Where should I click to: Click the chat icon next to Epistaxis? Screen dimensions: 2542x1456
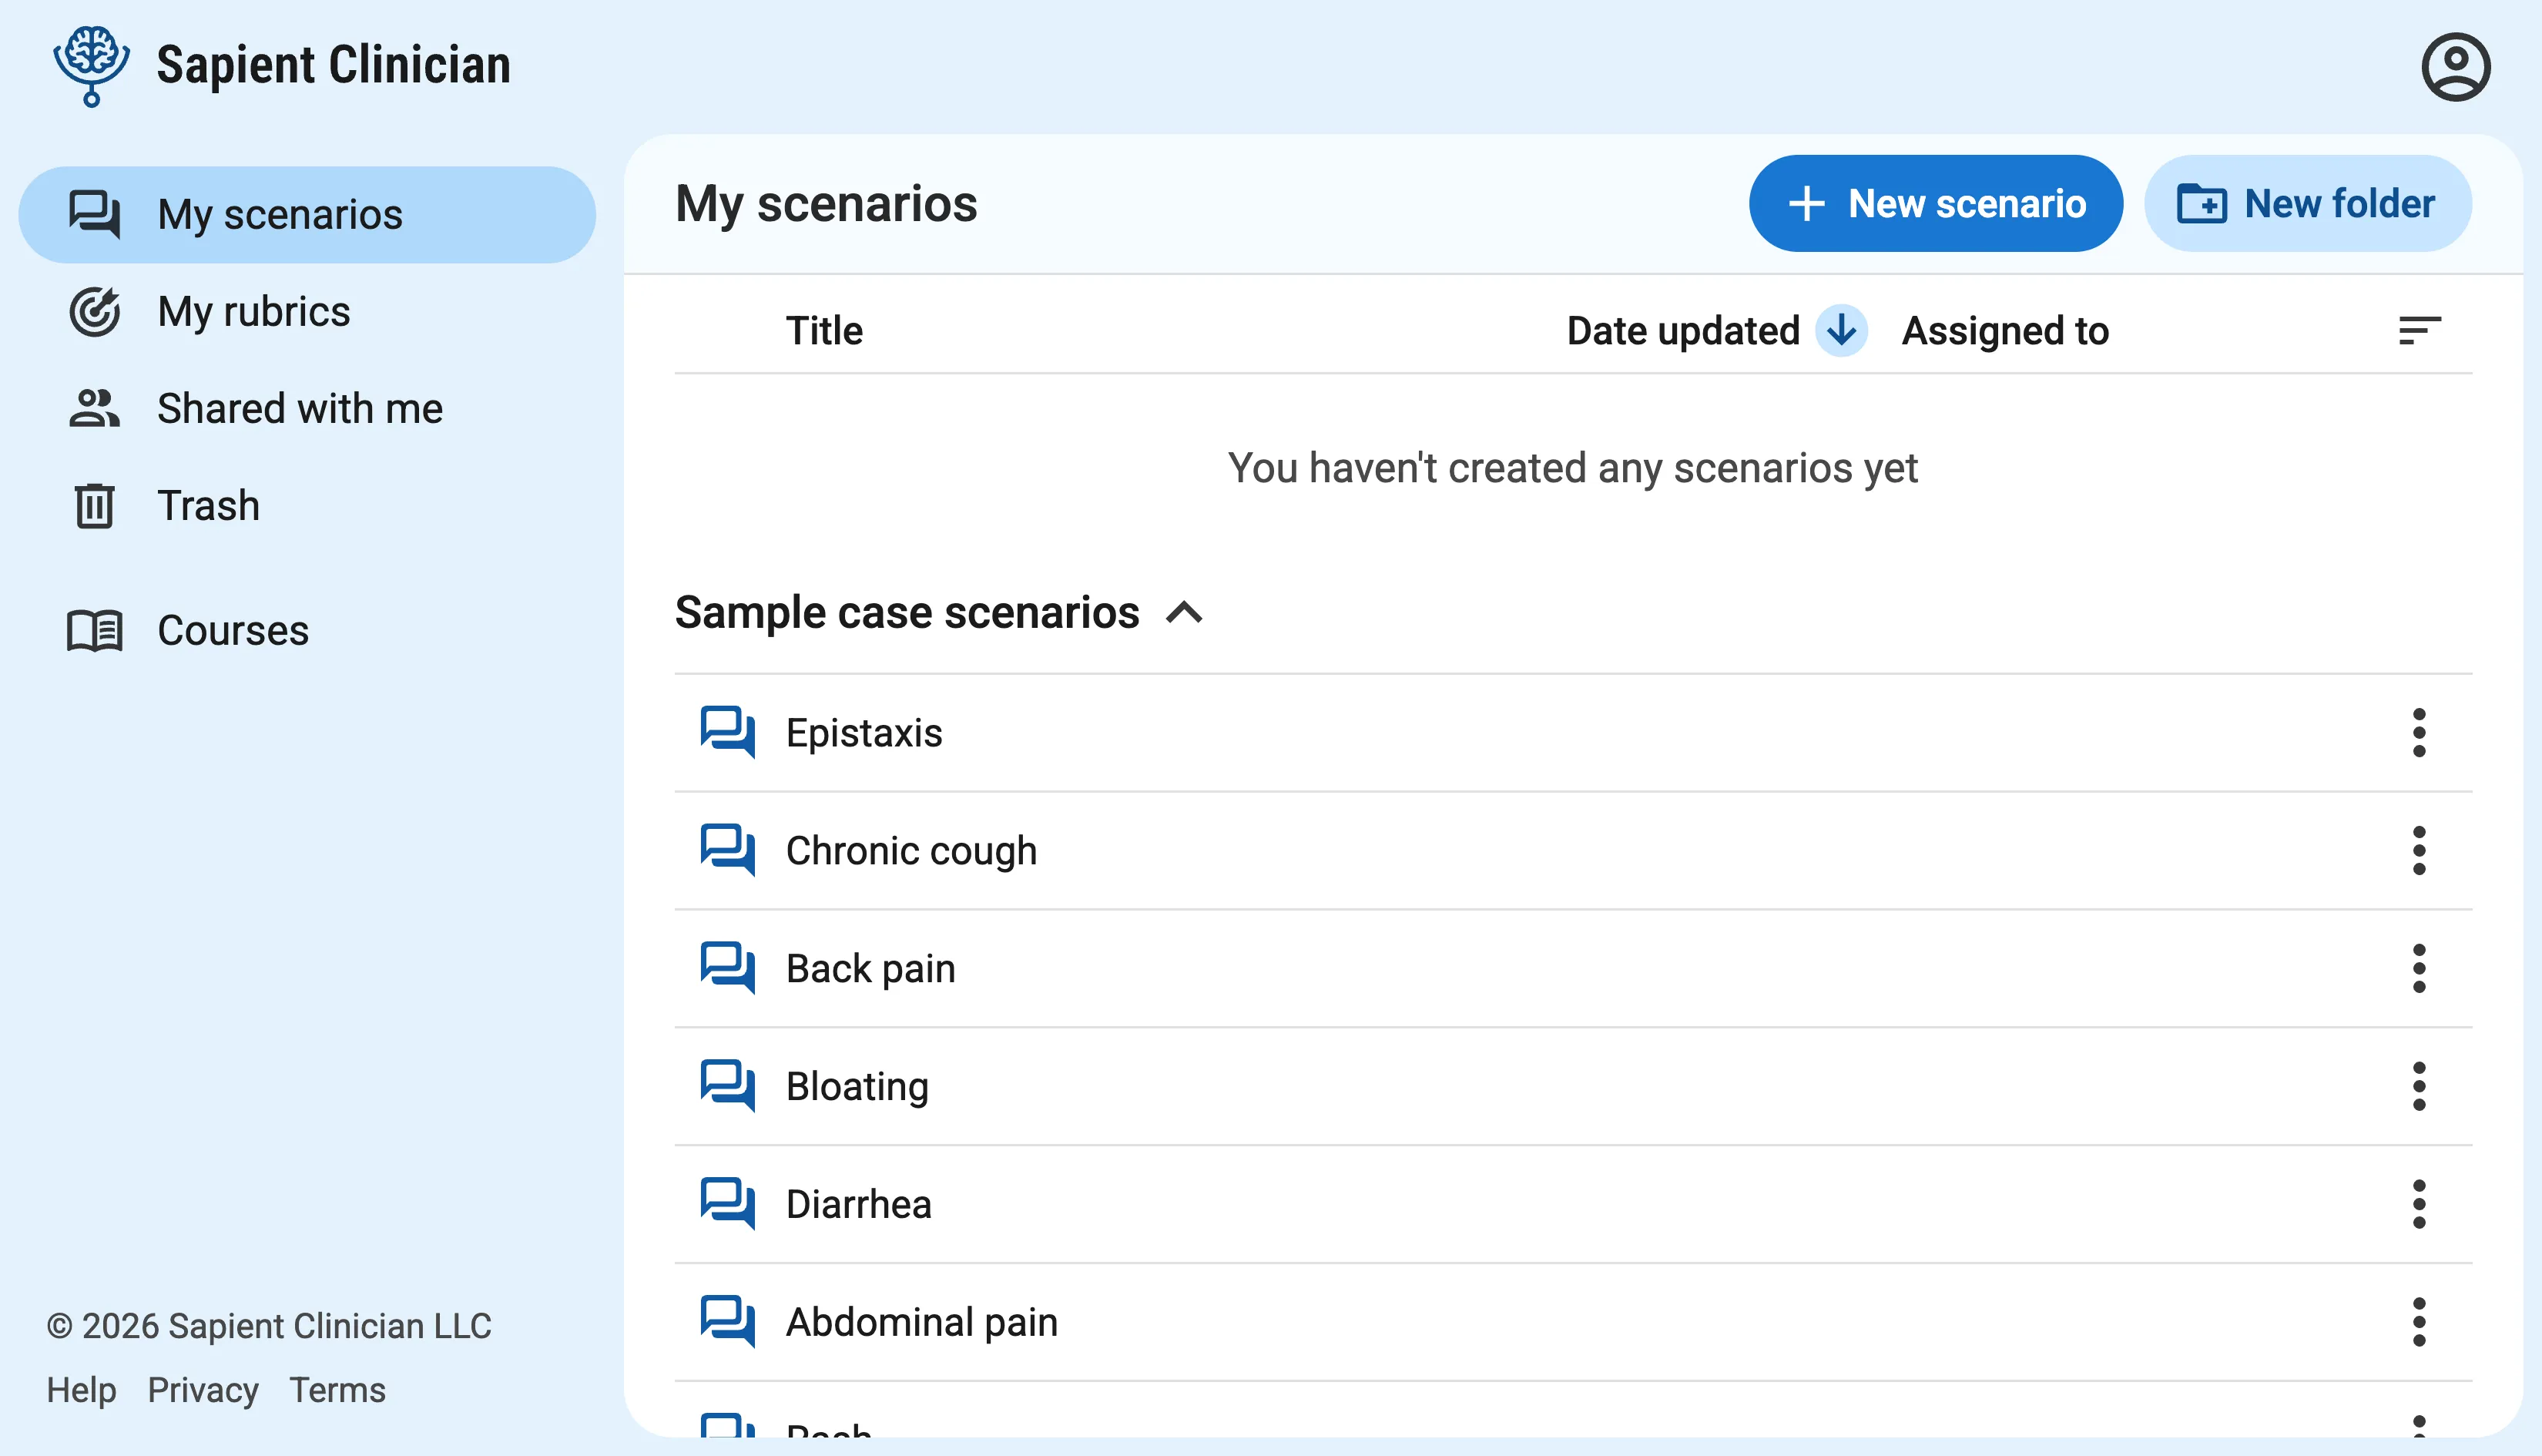point(729,733)
